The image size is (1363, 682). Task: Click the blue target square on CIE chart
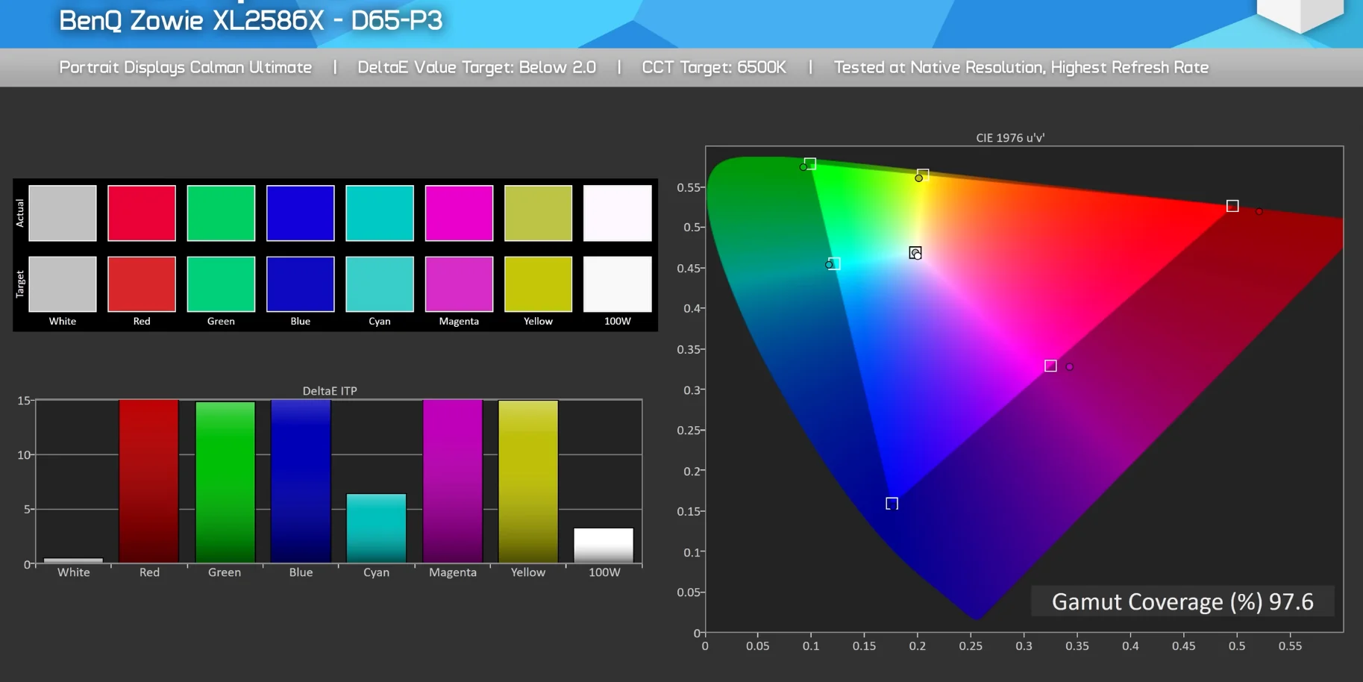coord(892,504)
